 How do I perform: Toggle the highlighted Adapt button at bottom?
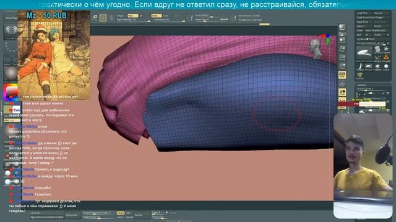pos(121,213)
